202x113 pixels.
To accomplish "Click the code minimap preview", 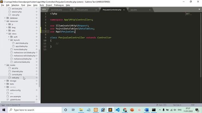I will point(188,14).
